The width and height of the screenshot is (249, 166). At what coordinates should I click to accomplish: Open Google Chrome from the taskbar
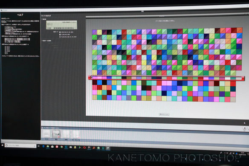coord(61,147)
